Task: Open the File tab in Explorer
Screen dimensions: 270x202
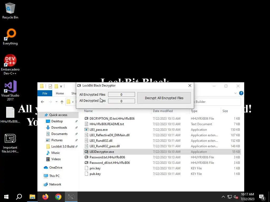Action: click(x=45, y=93)
